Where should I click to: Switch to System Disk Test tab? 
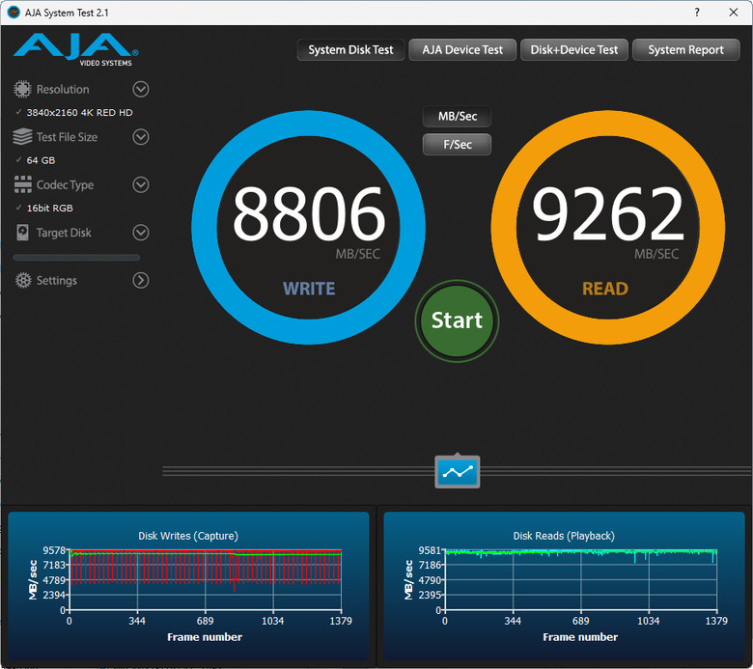[x=350, y=50]
